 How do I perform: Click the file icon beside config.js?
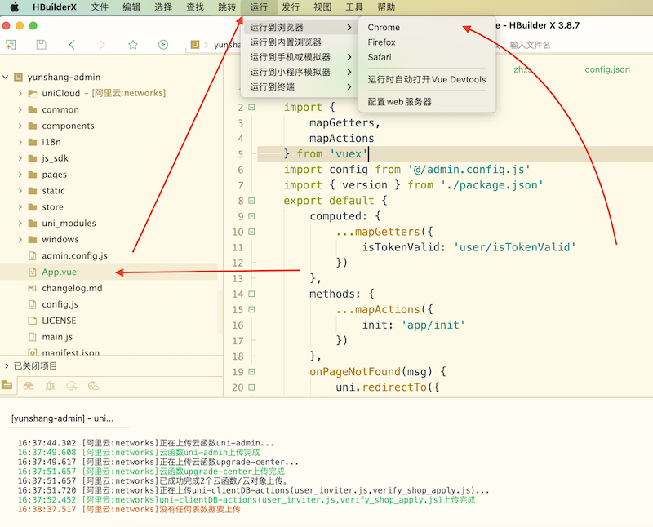tap(33, 304)
